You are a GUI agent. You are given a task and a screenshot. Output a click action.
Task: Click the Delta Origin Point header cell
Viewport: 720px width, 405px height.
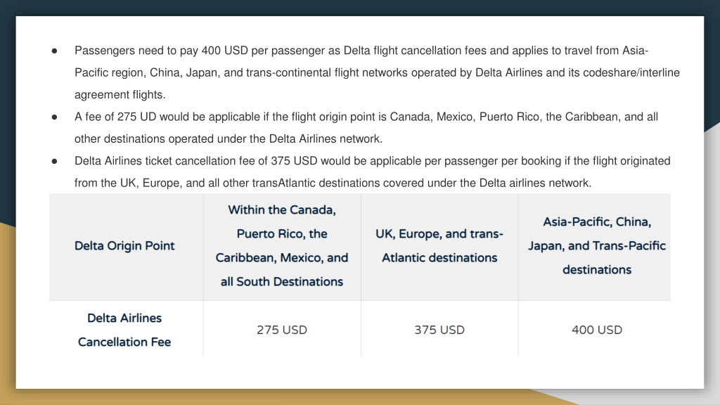[x=126, y=247]
